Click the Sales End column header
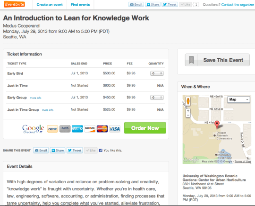Screen dimensions: 255x206 tap(79, 63)
